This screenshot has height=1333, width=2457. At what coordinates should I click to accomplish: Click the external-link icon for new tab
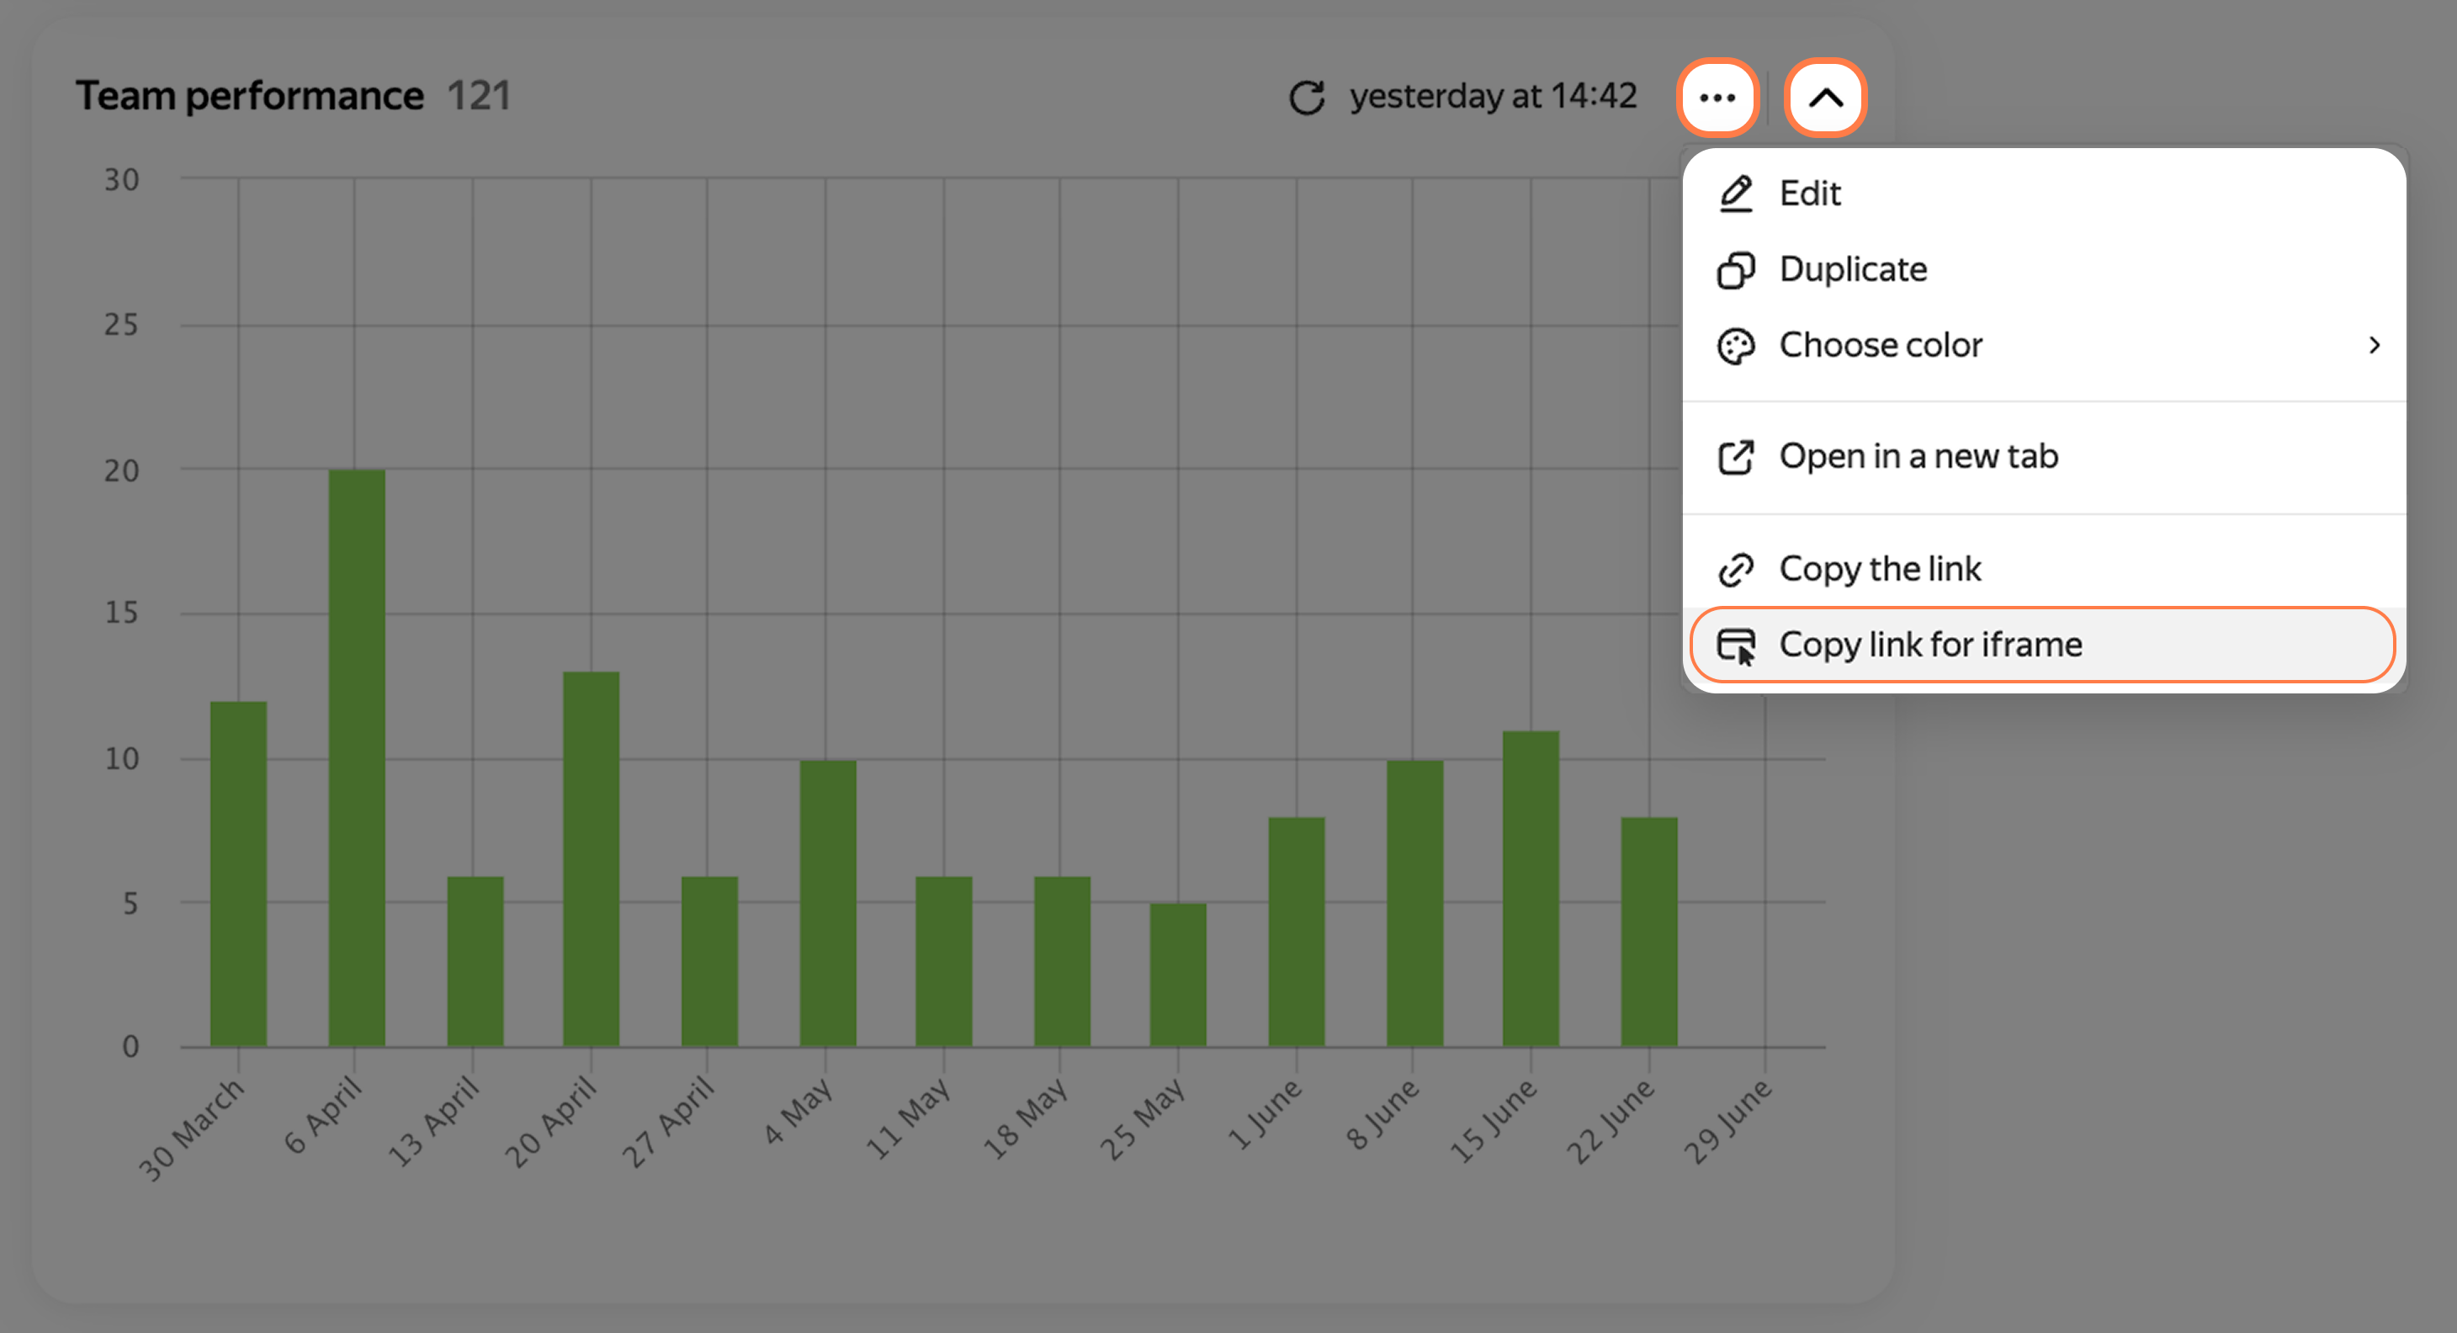[1736, 457]
